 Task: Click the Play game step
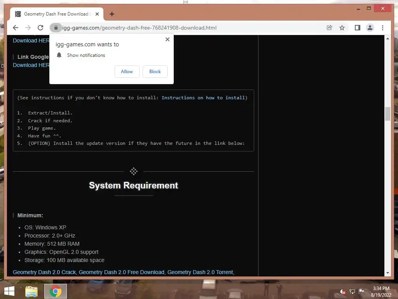coord(42,128)
